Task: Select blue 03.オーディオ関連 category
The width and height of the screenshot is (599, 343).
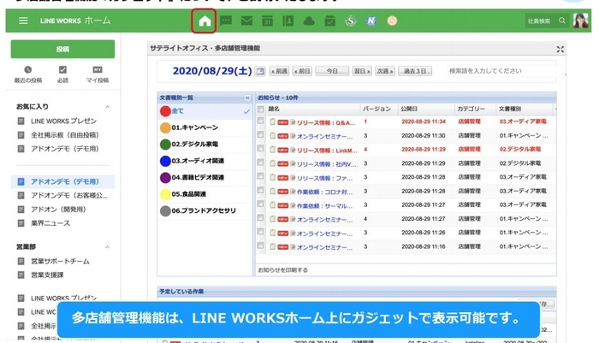Action: pyautogui.click(x=205, y=161)
